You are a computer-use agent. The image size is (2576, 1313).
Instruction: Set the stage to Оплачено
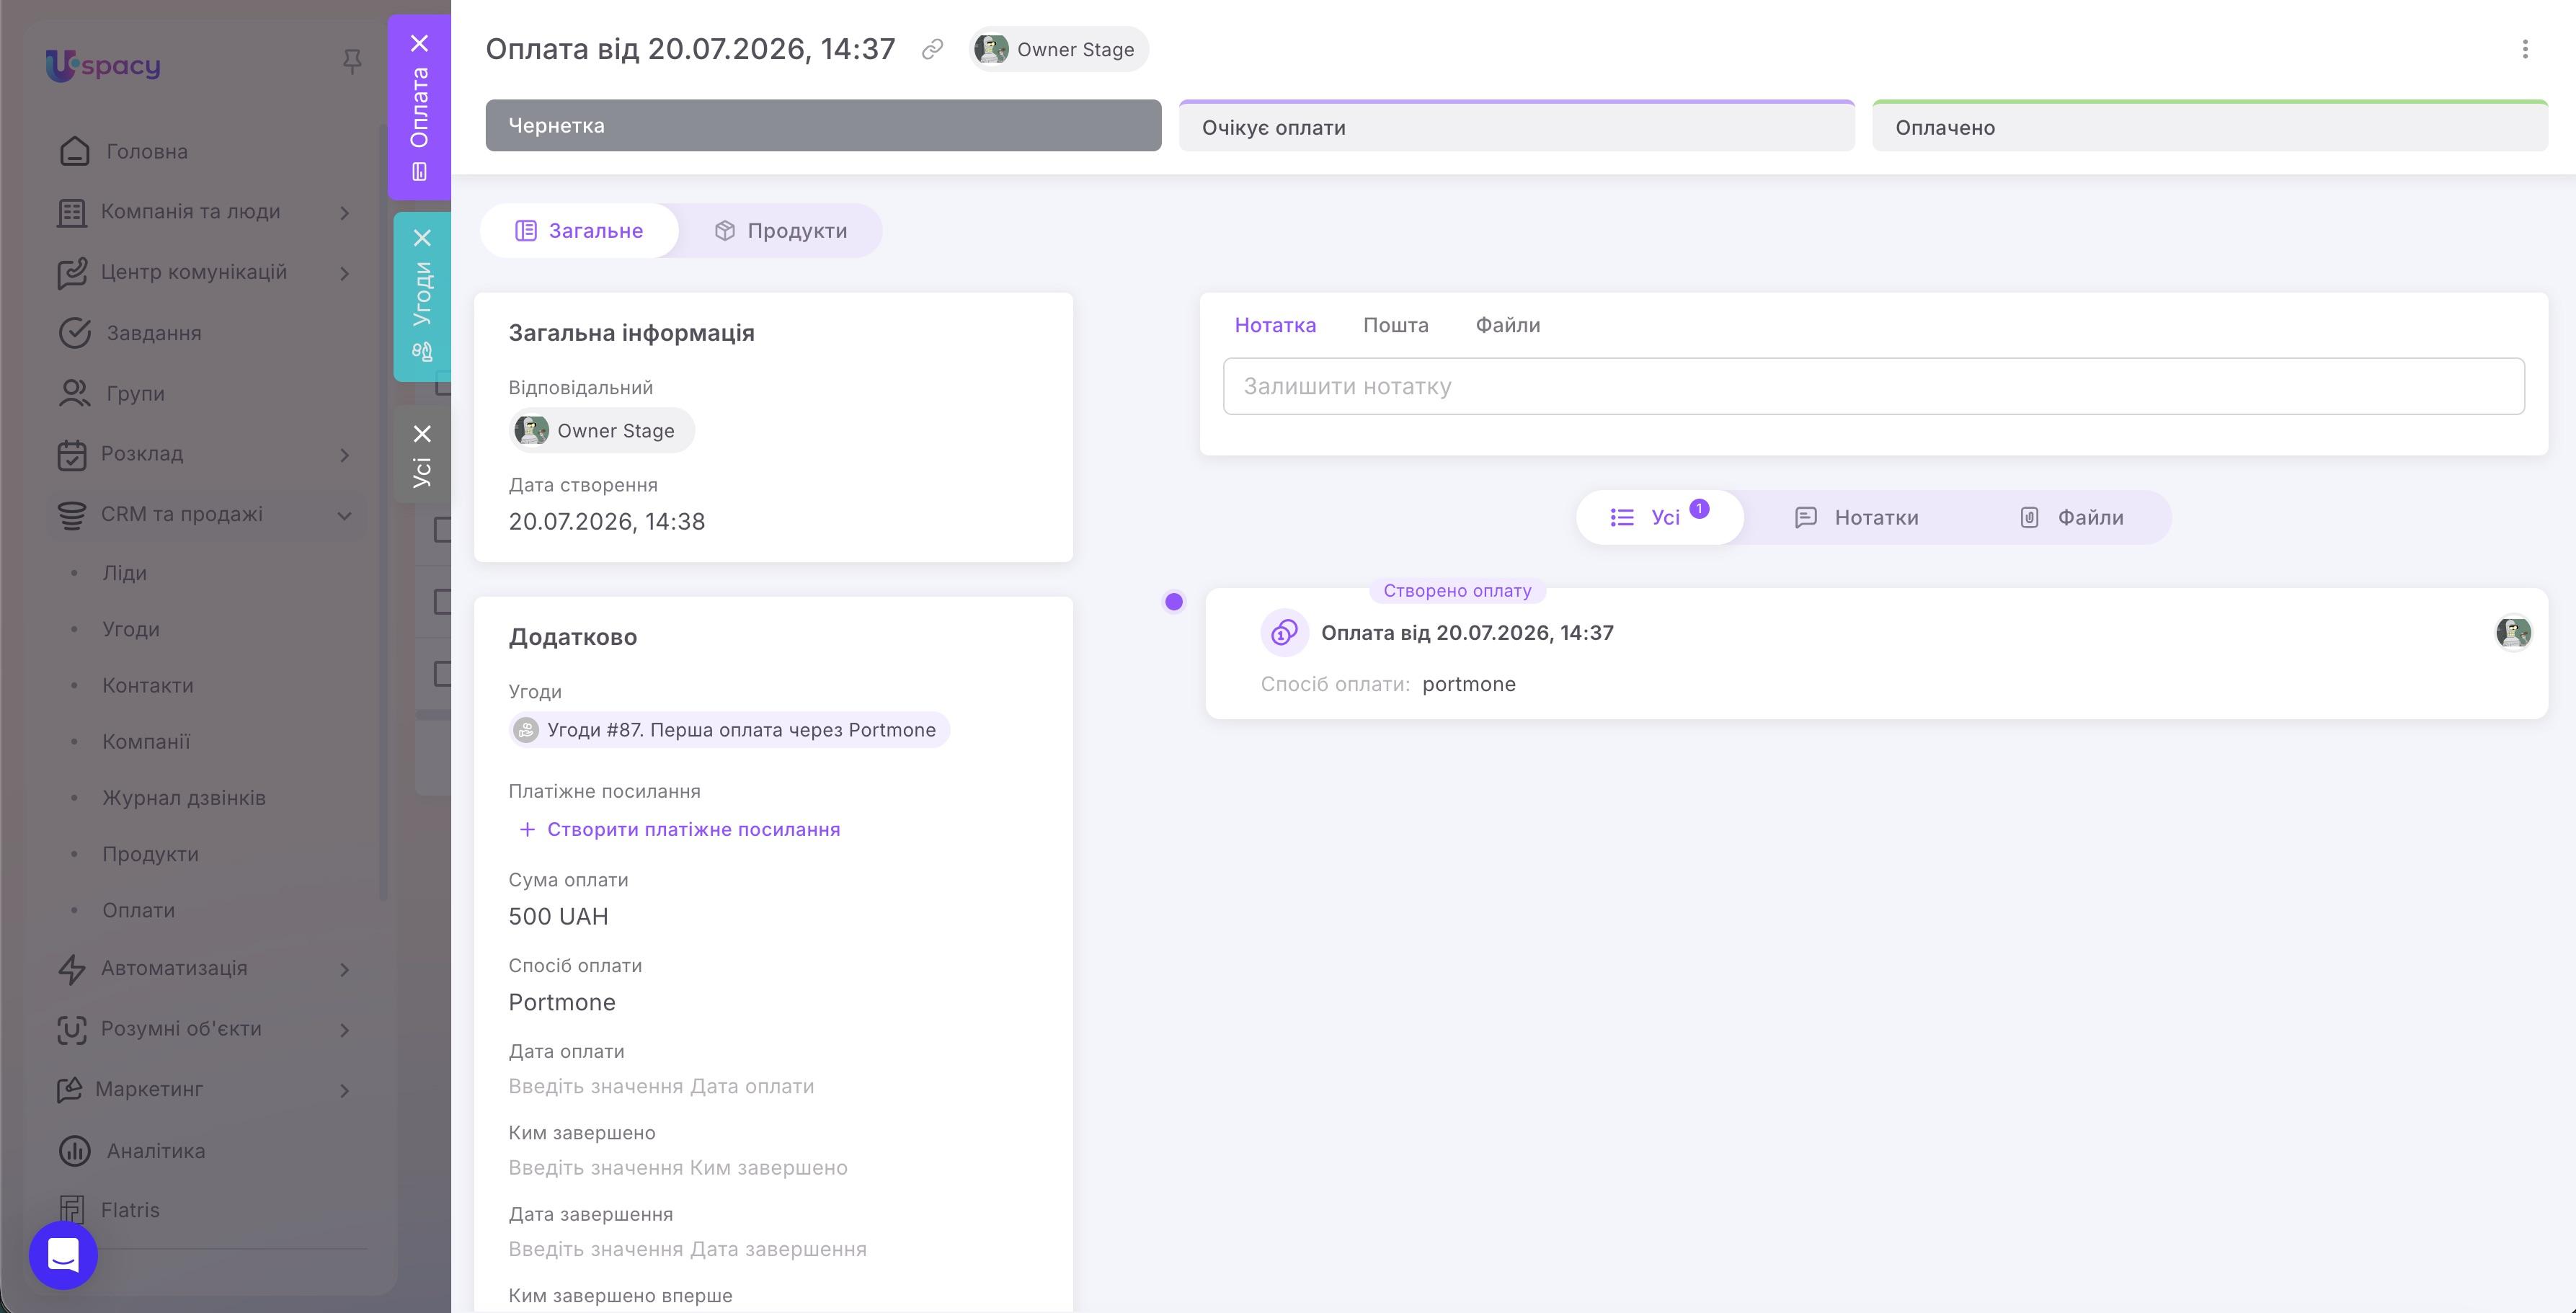pos(2210,126)
